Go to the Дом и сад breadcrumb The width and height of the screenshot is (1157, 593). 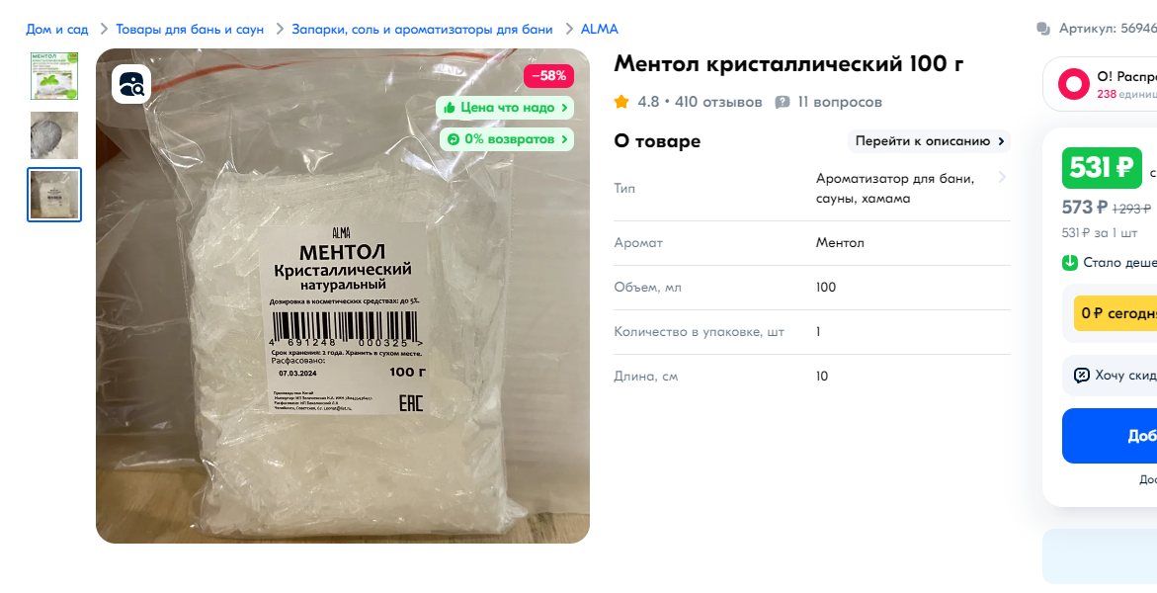[x=57, y=30]
